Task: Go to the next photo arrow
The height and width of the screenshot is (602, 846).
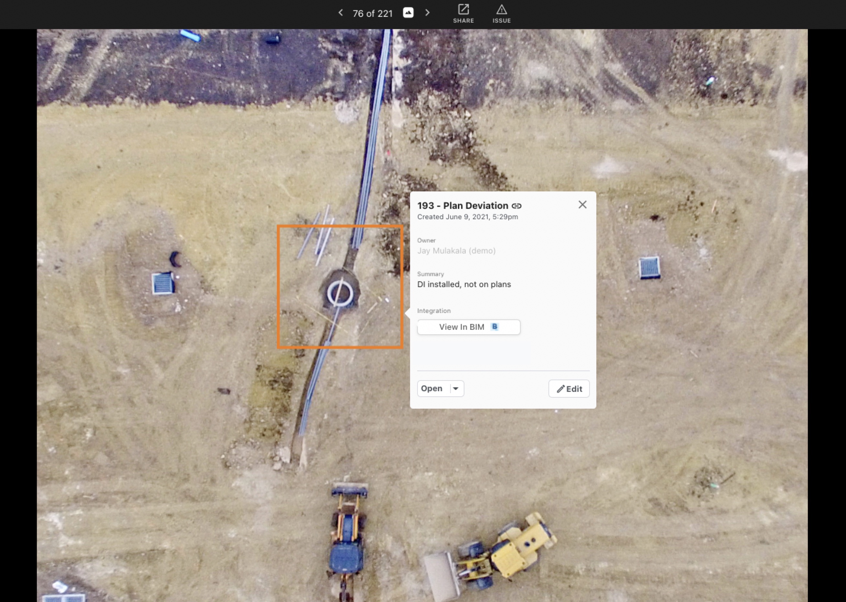Action: click(427, 13)
